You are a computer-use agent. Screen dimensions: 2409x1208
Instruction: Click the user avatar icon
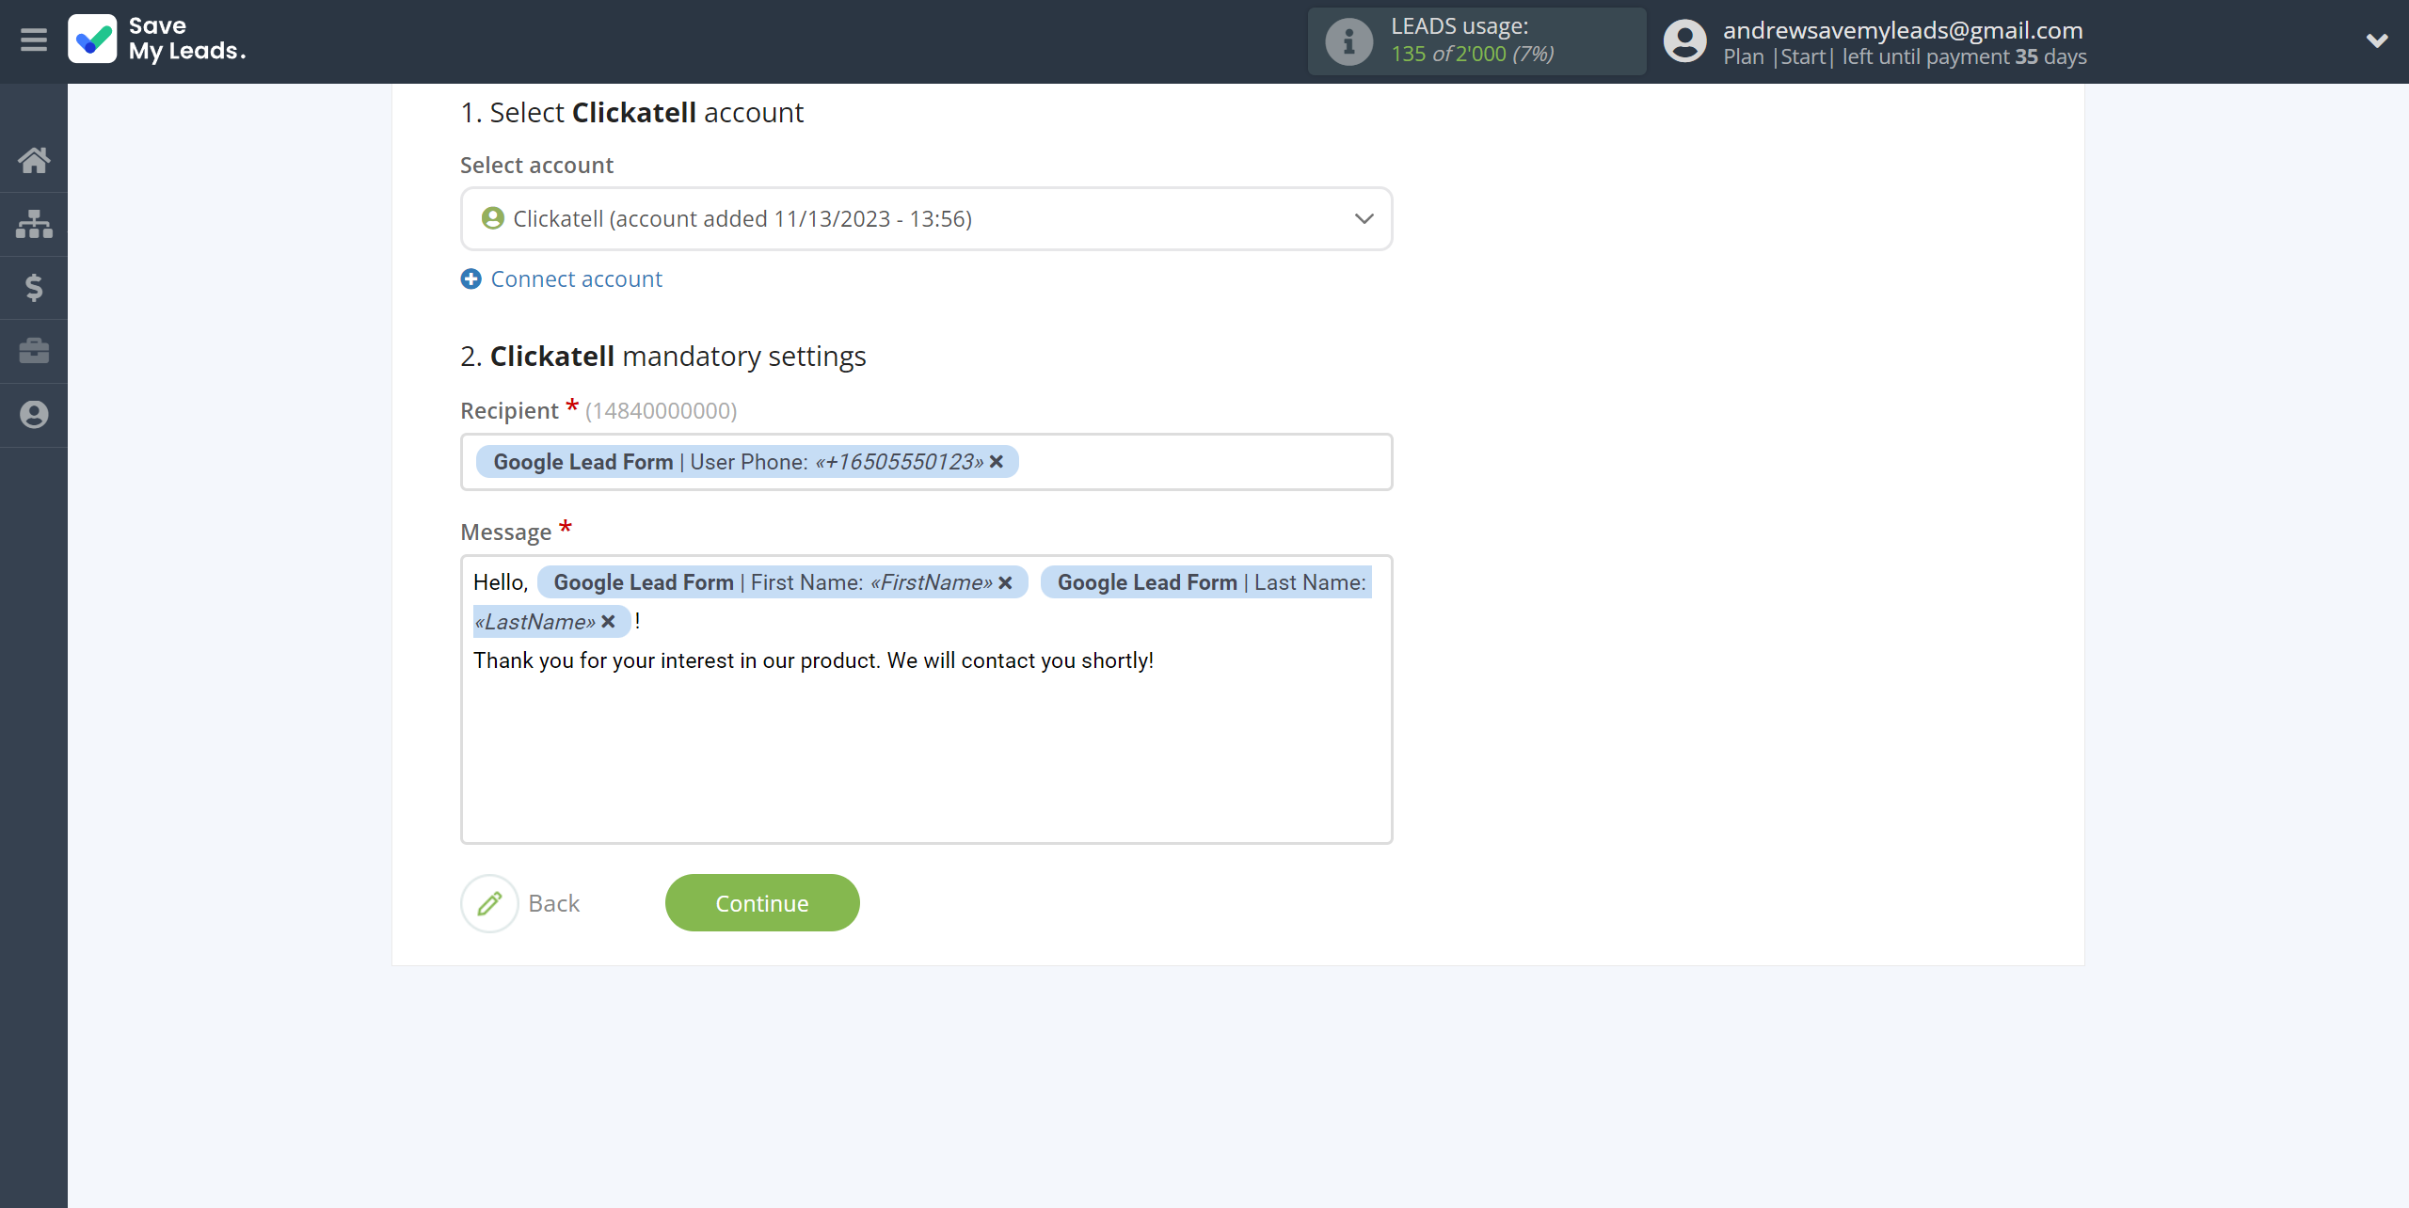click(x=1685, y=41)
